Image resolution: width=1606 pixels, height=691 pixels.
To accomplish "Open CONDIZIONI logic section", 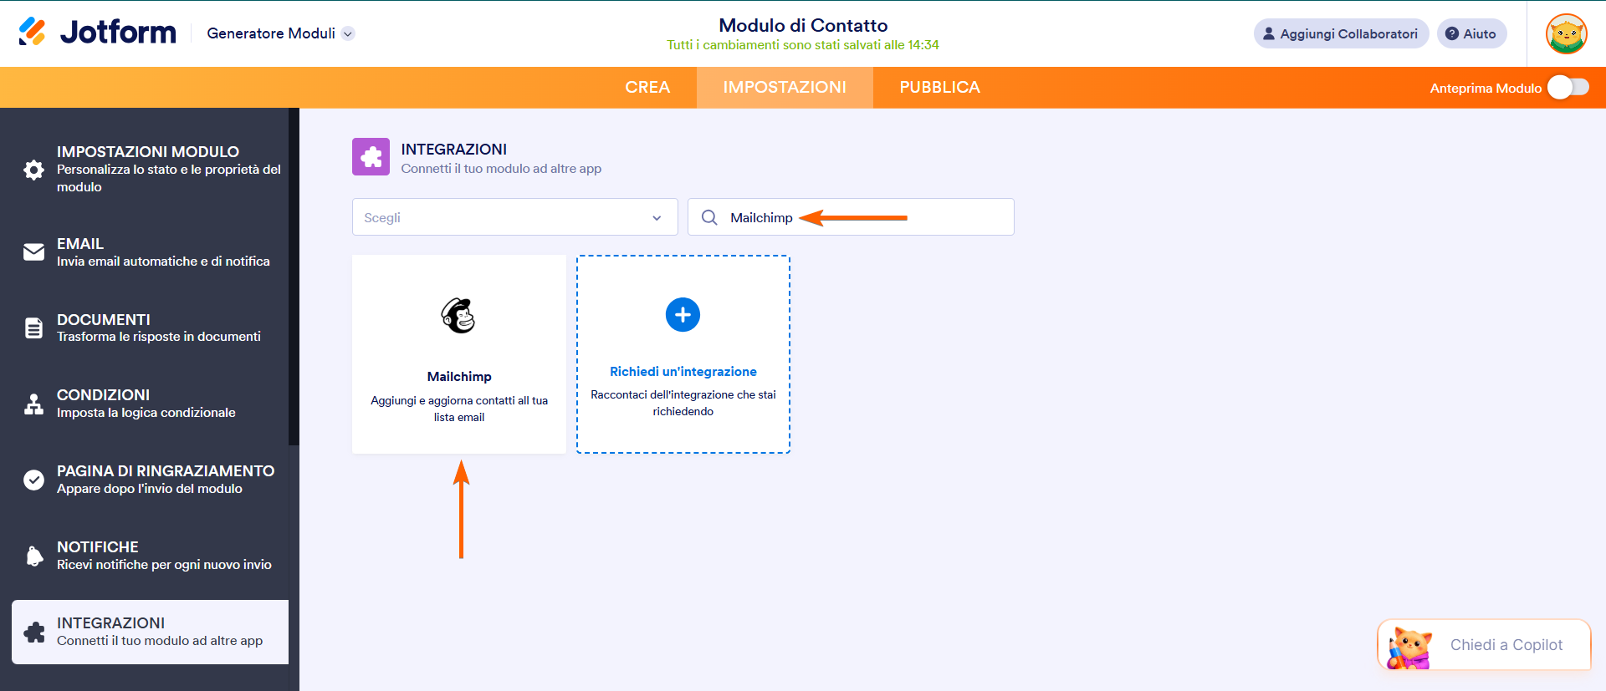I will pyautogui.click(x=150, y=403).
